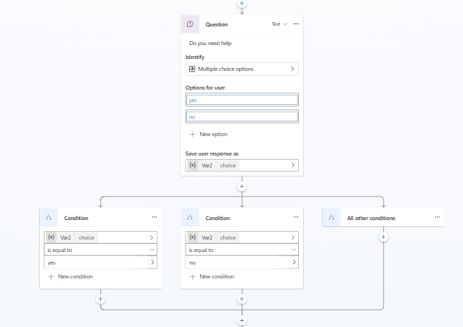Add a New option to question
The width and height of the screenshot is (463, 327).
click(209, 134)
